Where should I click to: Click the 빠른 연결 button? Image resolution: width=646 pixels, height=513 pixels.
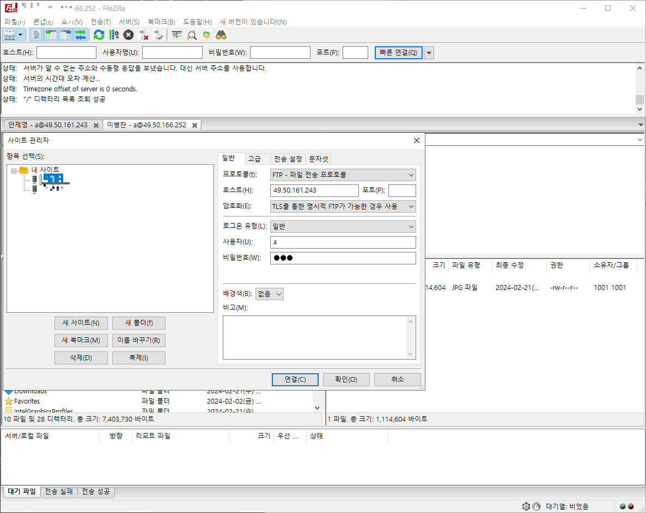pyautogui.click(x=398, y=53)
